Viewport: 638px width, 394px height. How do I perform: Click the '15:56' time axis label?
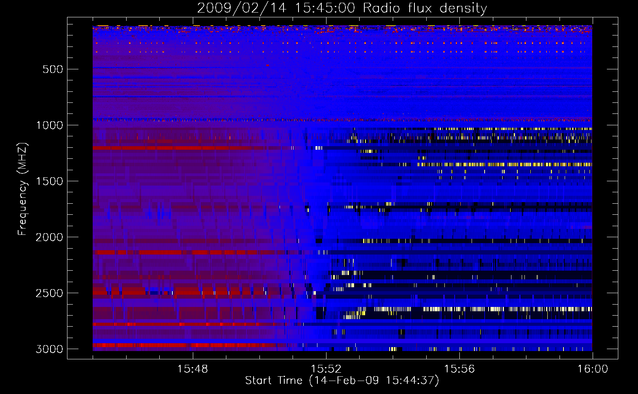click(x=459, y=369)
